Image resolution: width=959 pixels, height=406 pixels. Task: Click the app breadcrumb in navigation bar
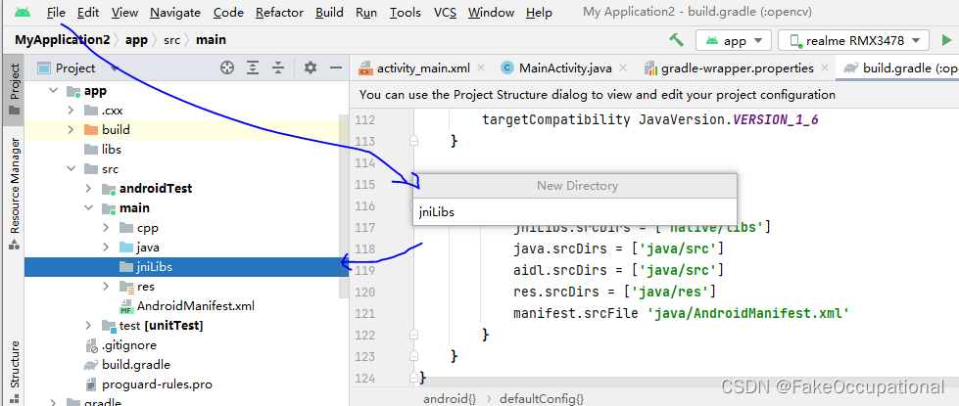pyautogui.click(x=136, y=40)
